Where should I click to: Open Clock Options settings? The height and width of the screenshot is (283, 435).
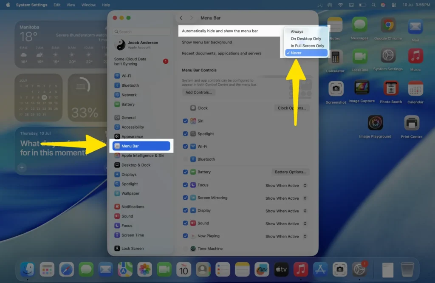(291, 108)
